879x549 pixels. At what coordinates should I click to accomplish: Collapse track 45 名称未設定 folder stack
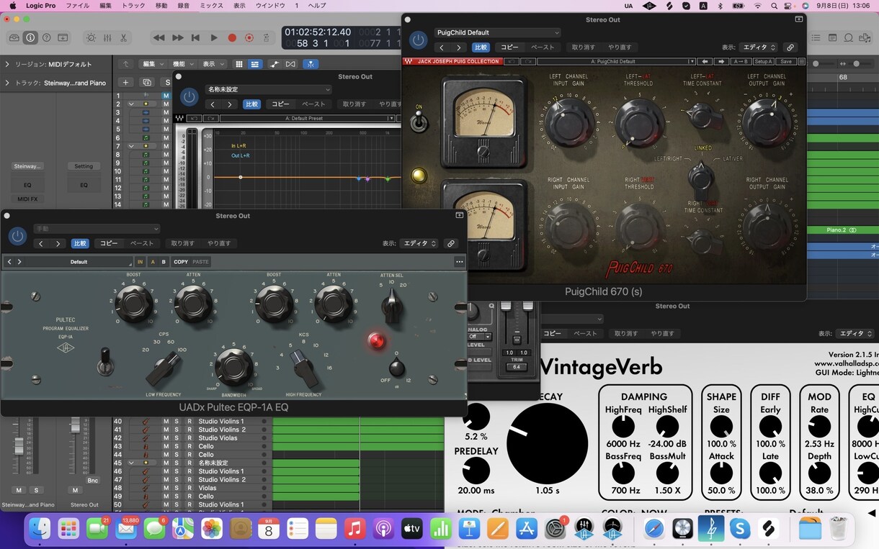click(x=131, y=463)
